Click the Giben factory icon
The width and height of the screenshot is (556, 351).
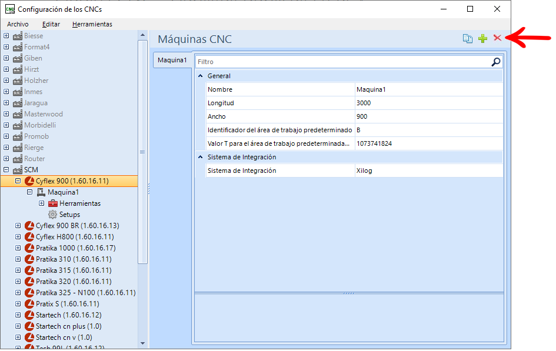18,58
